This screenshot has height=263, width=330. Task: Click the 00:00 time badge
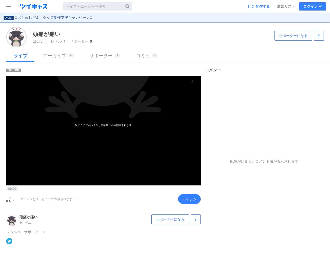[x=12, y=189]
